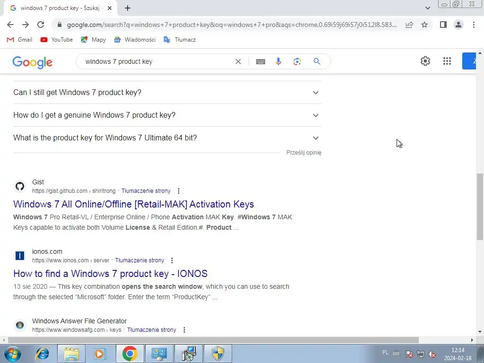This screenshot has height=363, width=484.
Task: Open the Chrome profile avatar
Action: pyautogui.click(x=458, y=25)
